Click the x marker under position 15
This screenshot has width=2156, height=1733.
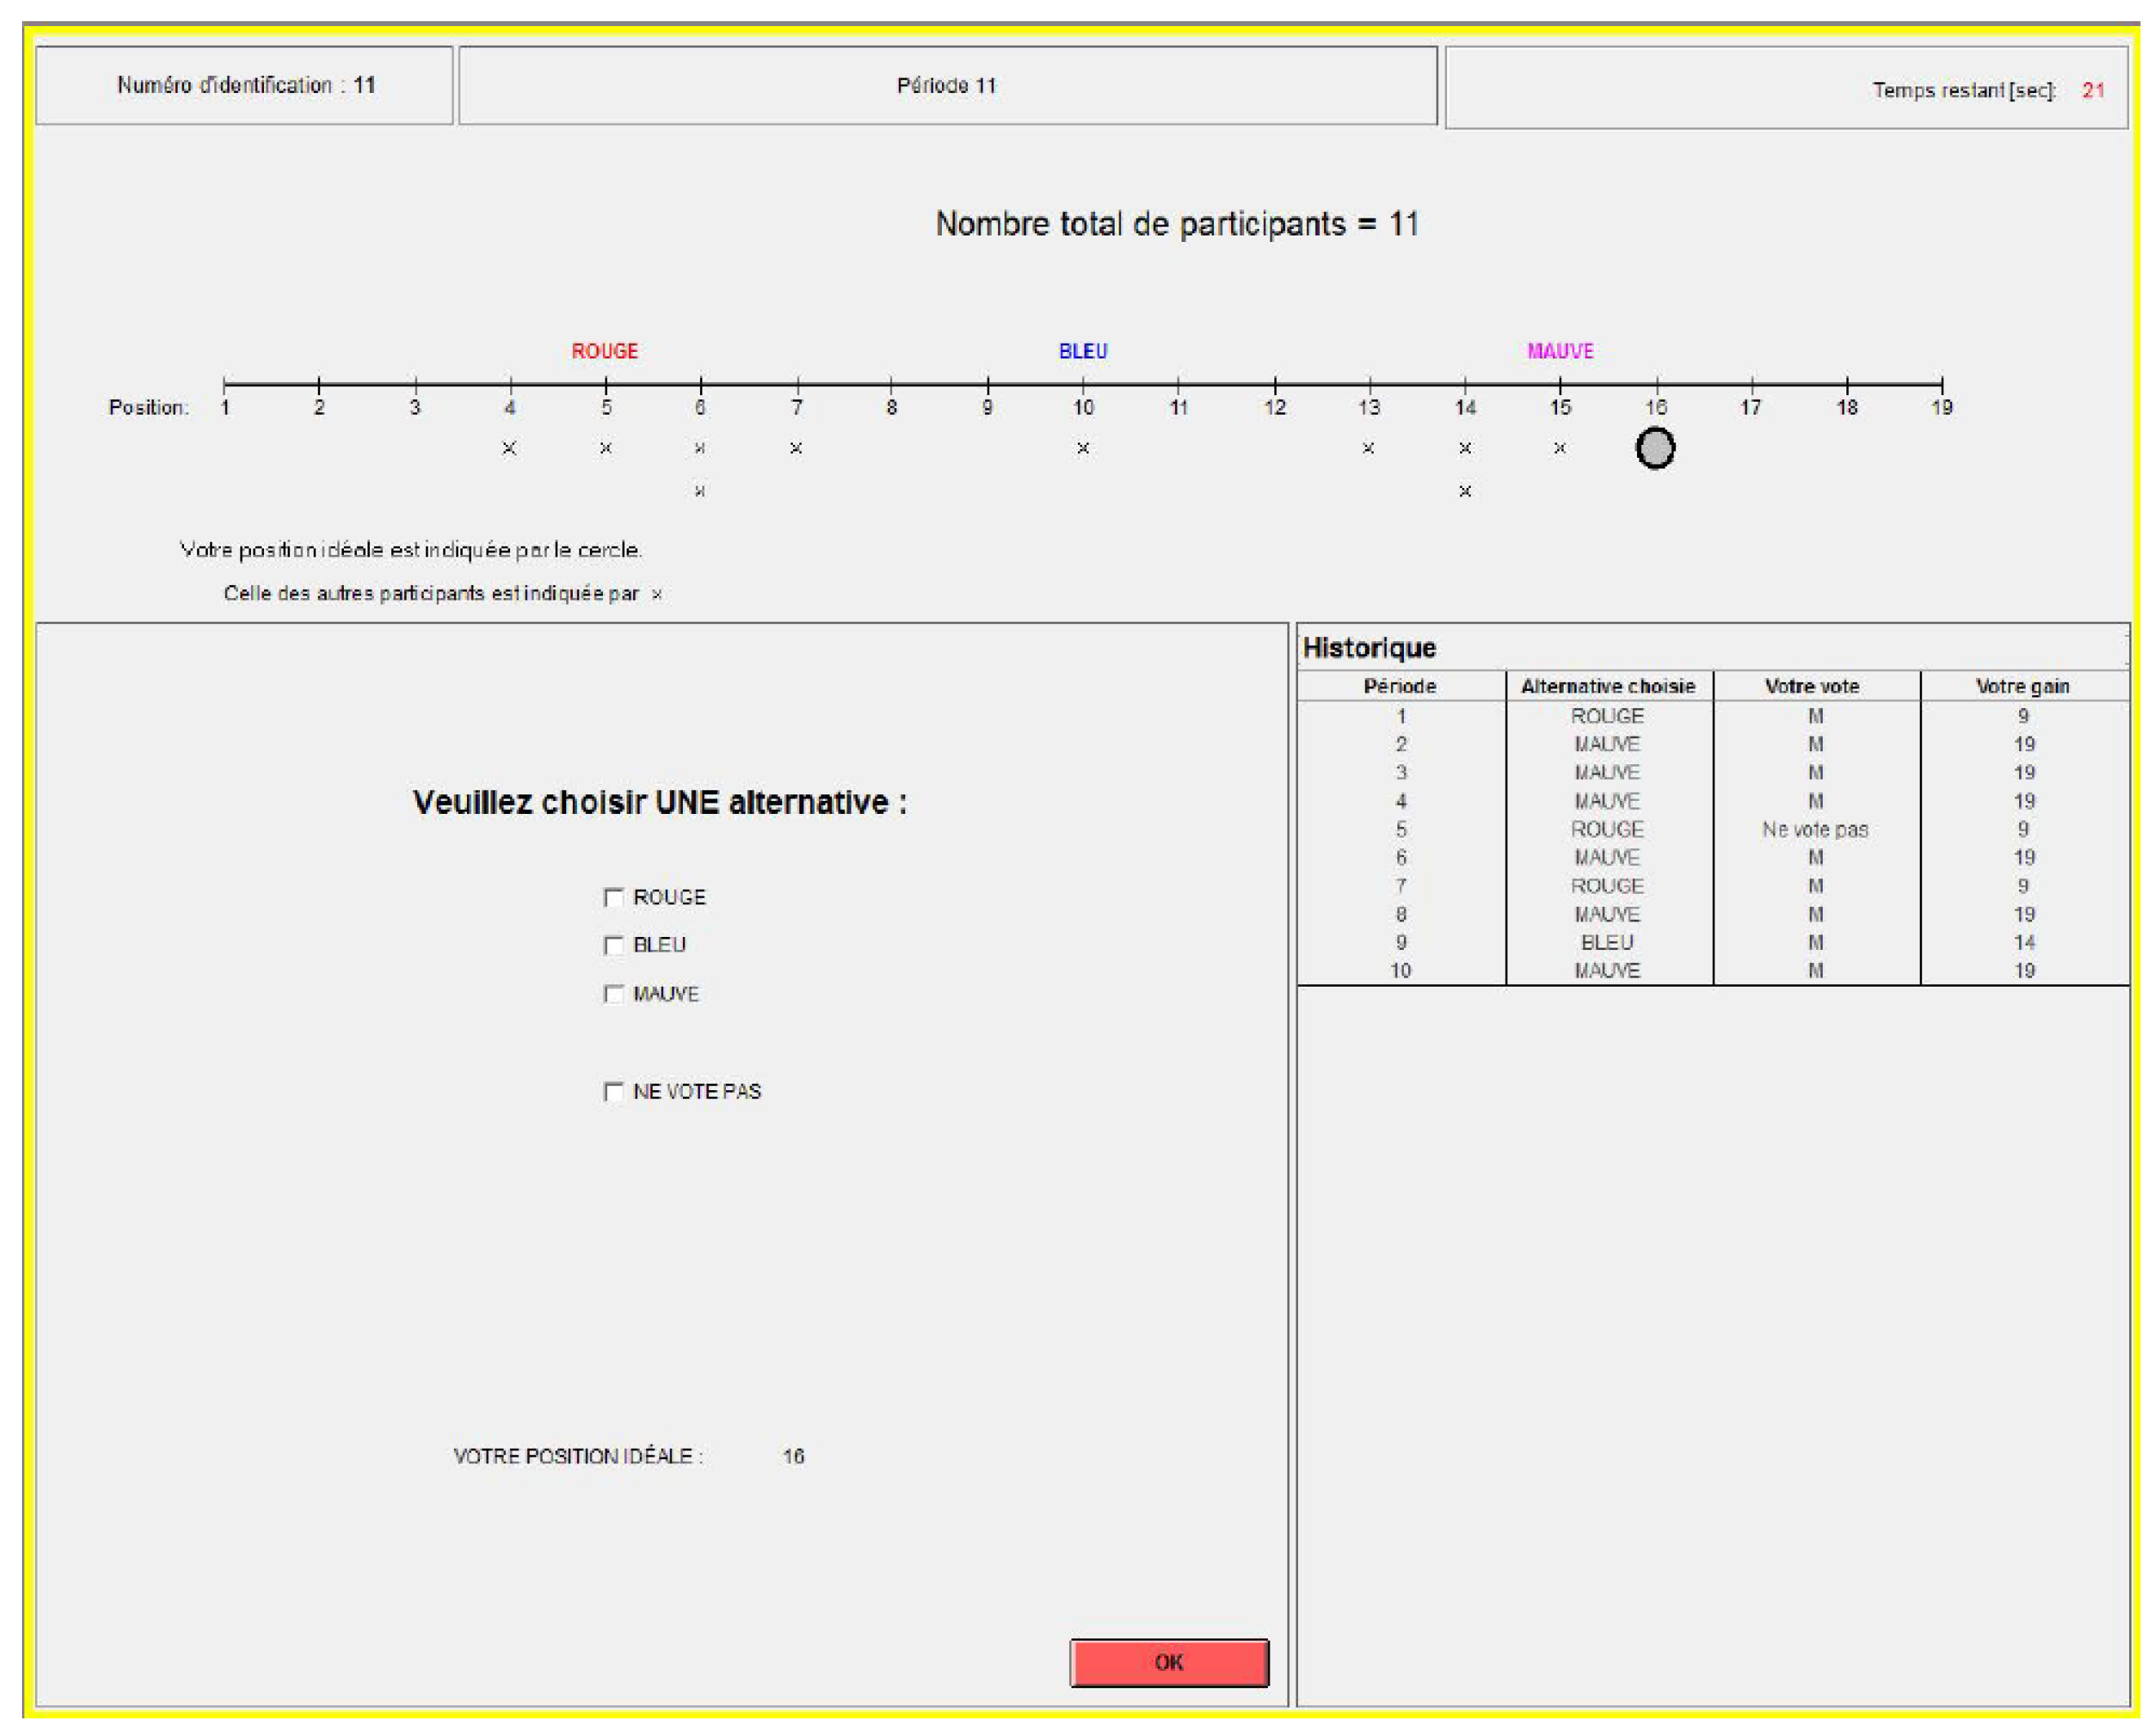[1560, 448]
